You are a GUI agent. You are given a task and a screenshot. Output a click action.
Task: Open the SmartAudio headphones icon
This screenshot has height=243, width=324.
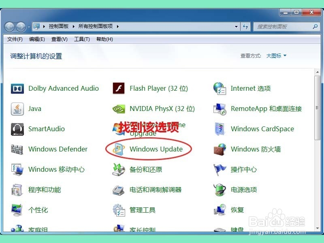tap(17, 129)
